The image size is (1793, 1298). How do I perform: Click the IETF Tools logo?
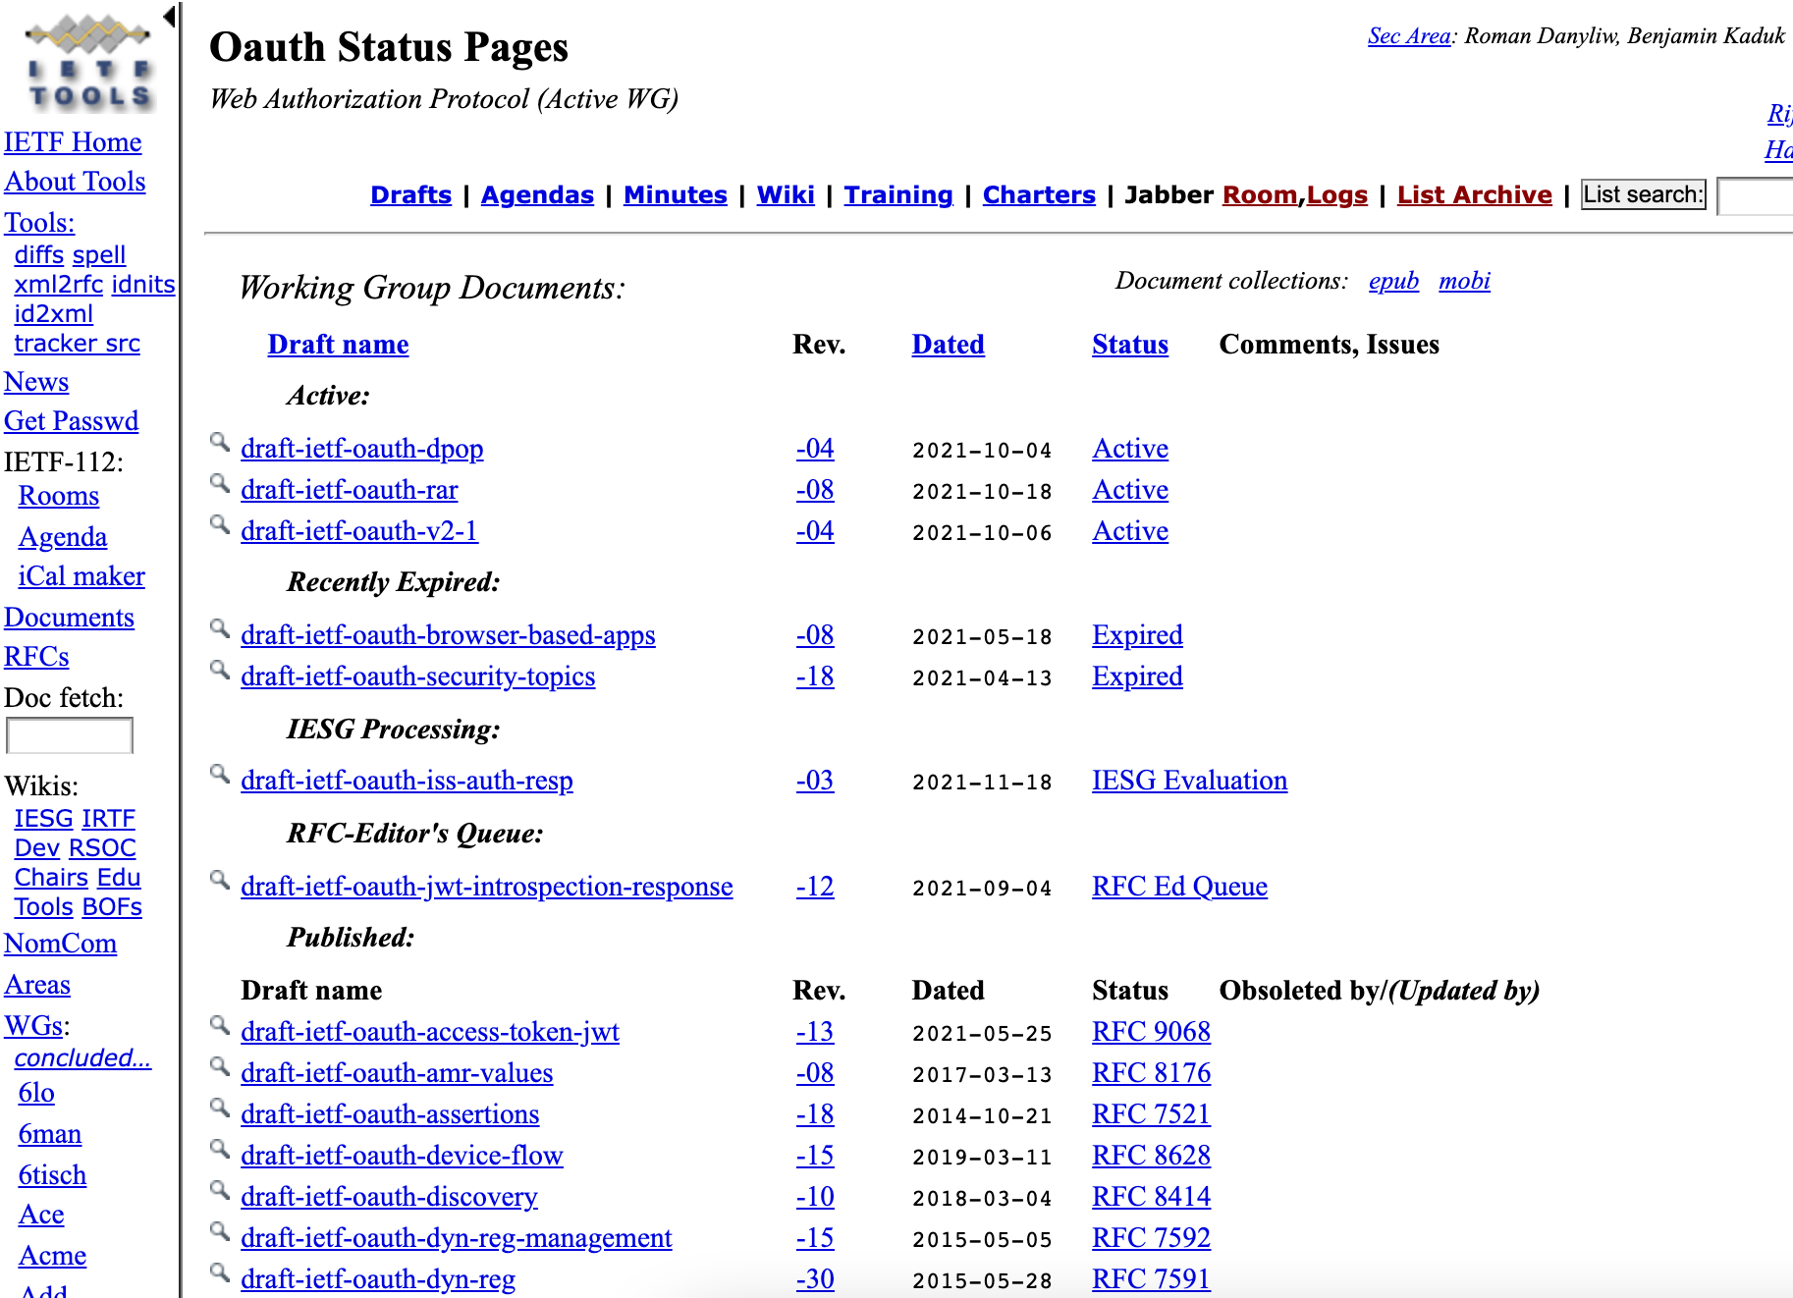click(x=88, y=62)
